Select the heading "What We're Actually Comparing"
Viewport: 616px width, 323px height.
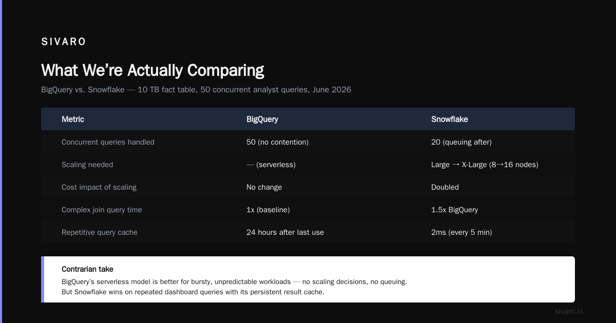[x=152, y=70]
